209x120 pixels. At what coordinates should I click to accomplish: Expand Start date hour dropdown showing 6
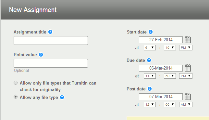click(150, 48)
